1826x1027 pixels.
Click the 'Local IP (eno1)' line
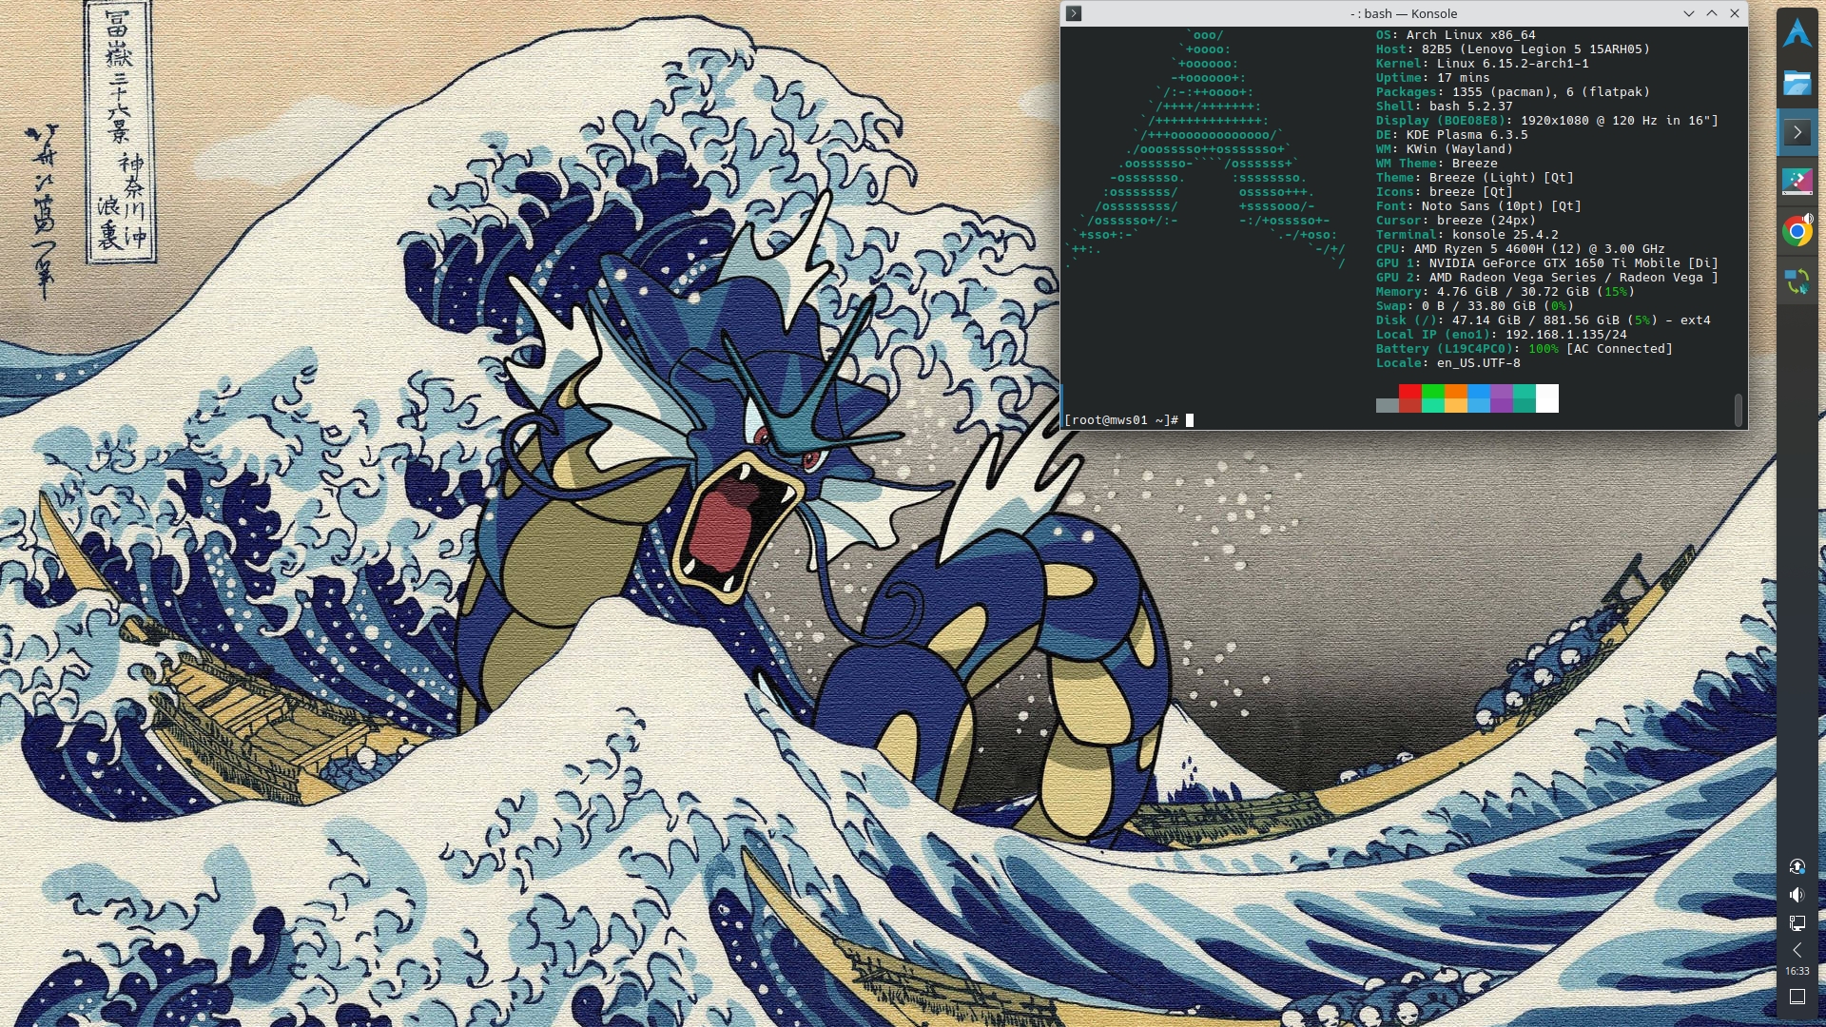pyautogui.click(x=1501, y=335)
